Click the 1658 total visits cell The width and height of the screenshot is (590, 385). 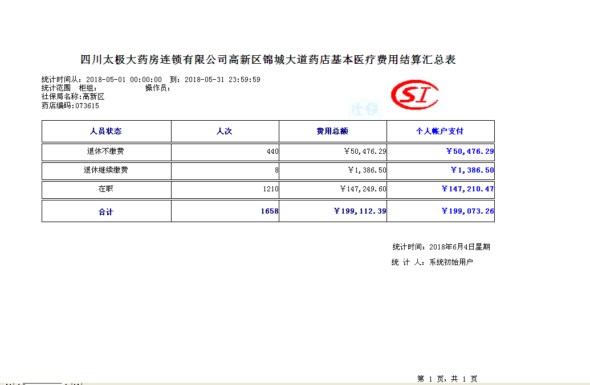point(225,211)
